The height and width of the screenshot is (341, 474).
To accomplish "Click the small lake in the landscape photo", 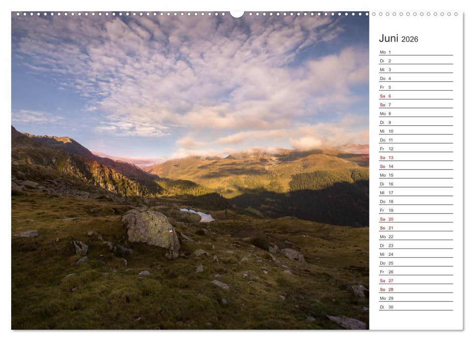I will 195,213.
